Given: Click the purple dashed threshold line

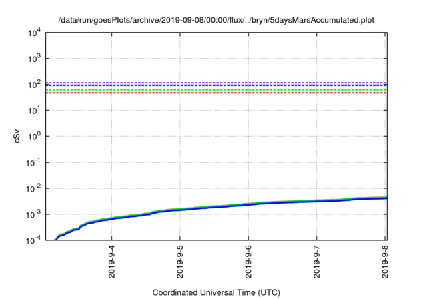Looking at the screenshot, I should click(216, 83).
